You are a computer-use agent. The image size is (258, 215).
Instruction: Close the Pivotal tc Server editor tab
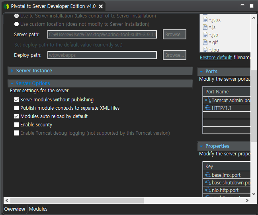(101, 6)
